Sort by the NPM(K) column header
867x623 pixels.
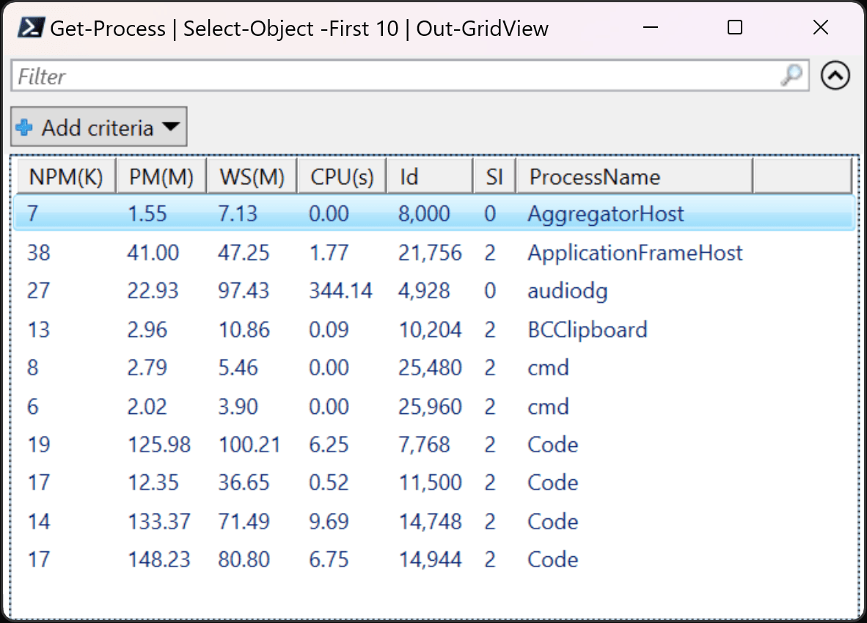pyautogui.click(x=66, y=177)
